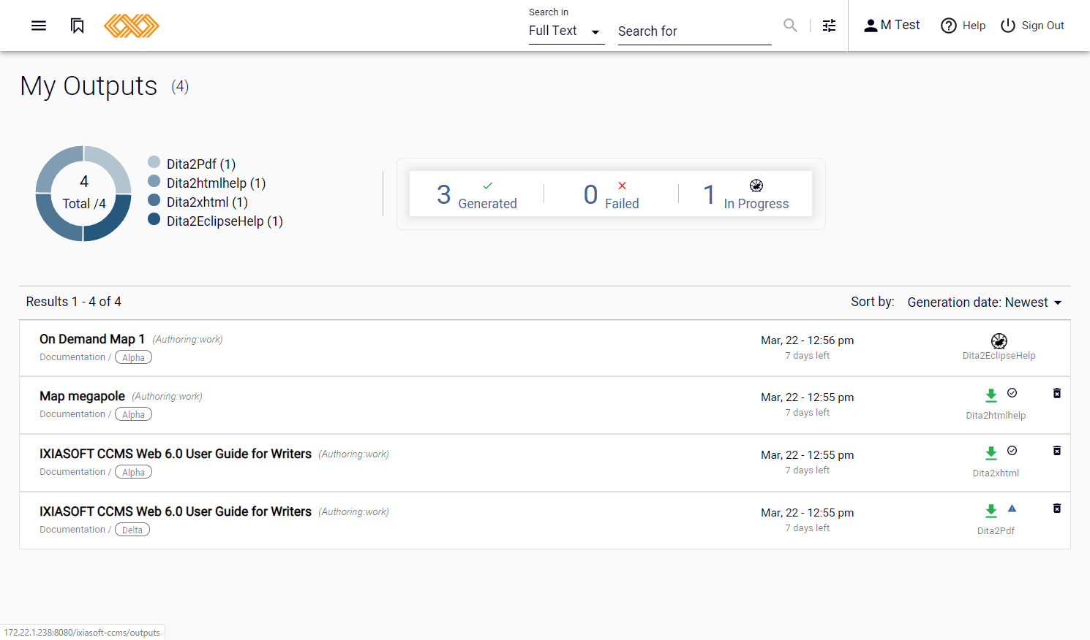Click the Dita2EclipseHelp legend swatch
Screen dimensions: 1090x640
tap(154, 219)
